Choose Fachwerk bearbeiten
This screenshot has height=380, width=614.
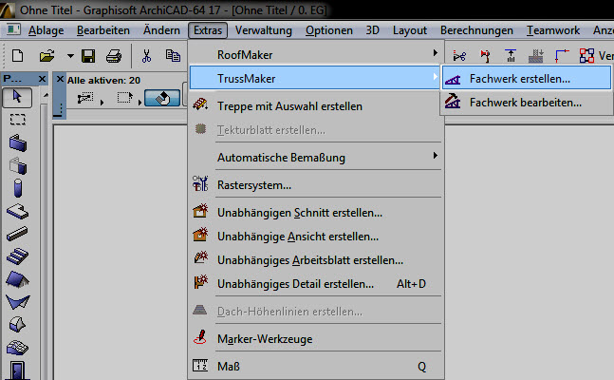point(527,103)
